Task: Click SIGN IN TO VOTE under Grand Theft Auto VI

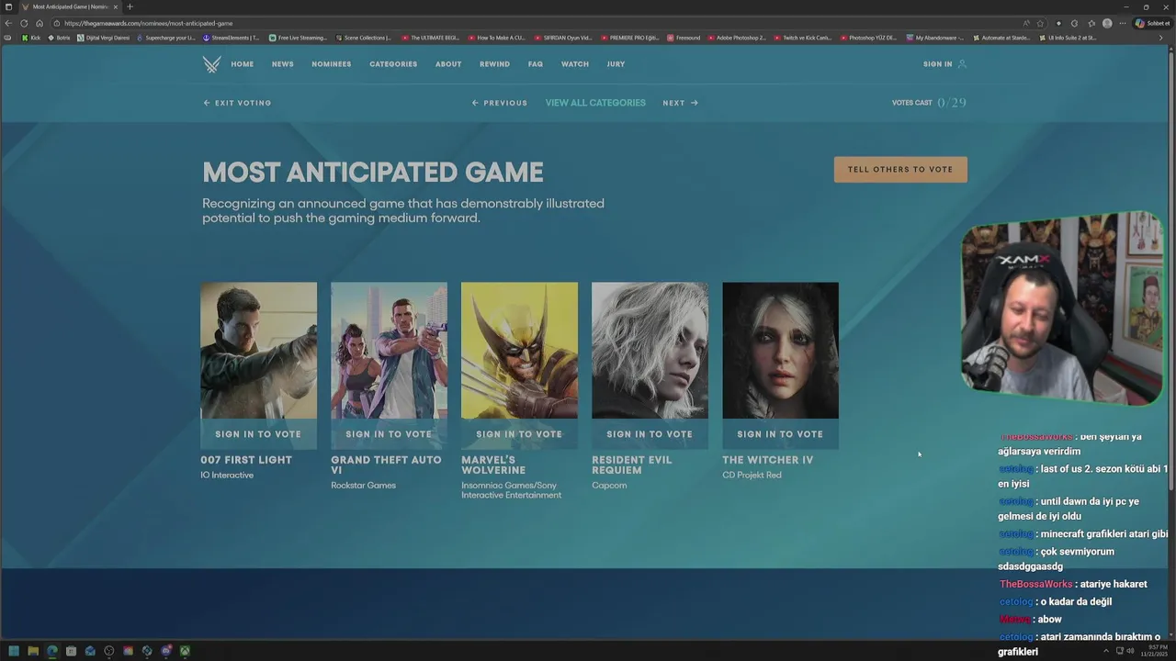Action: (x=390, y=434)
